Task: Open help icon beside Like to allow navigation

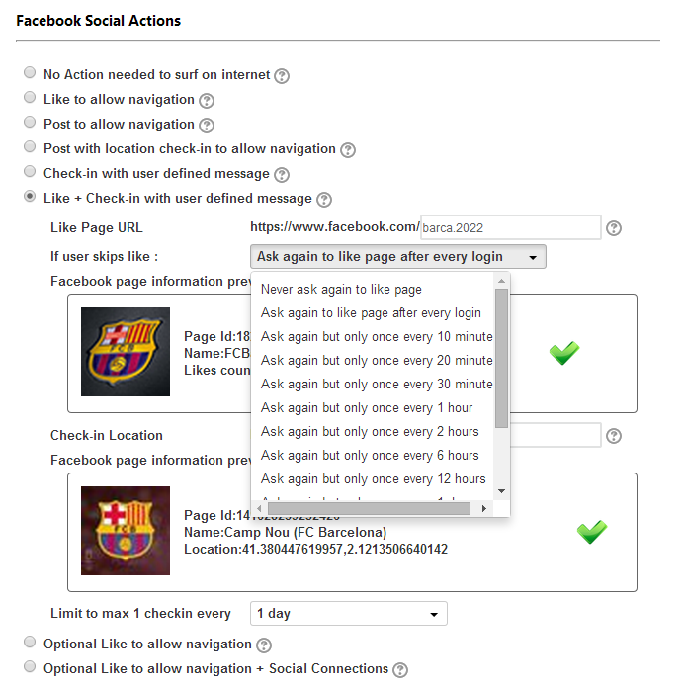Action: (207, 101)
